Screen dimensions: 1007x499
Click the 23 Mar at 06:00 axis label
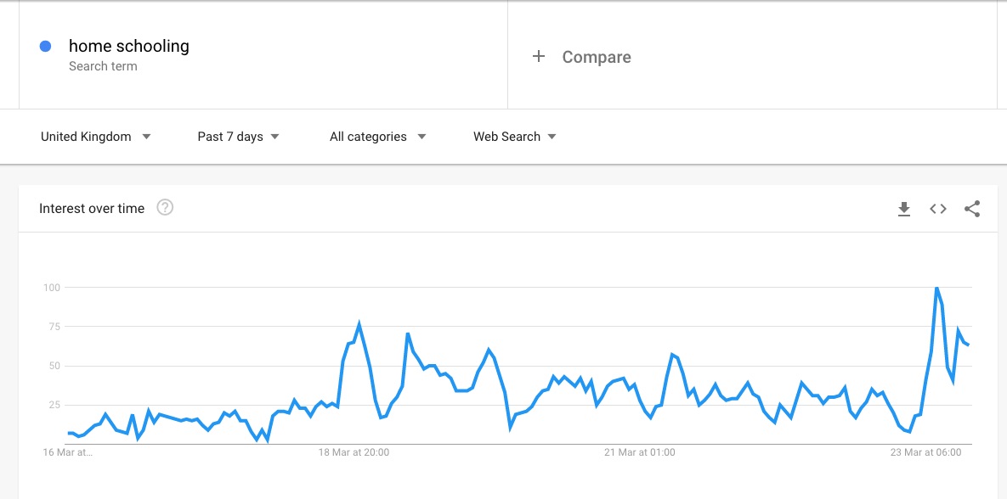(x=926, y=452)
